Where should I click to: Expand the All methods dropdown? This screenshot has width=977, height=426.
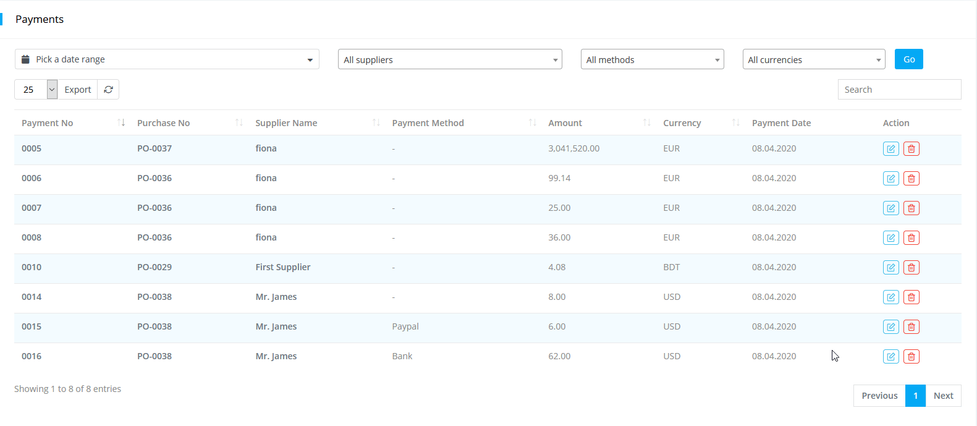652,59
